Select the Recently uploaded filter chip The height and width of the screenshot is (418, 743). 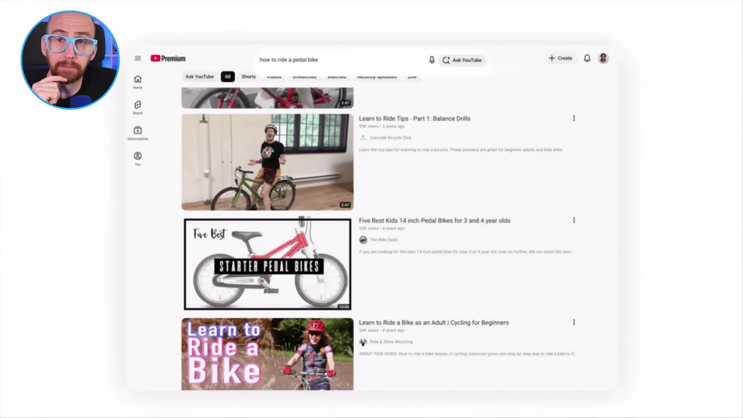377,77
